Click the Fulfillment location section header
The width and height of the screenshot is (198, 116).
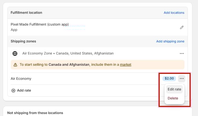(x=26, y=13)
